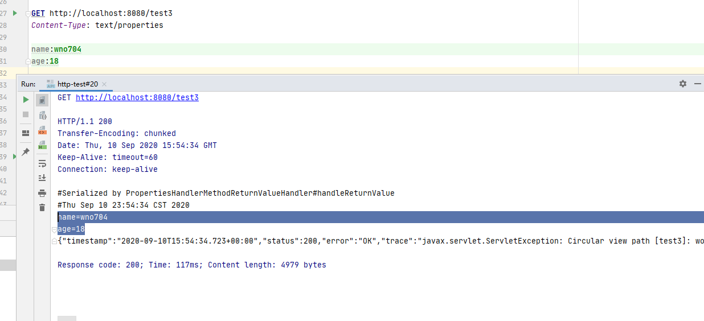Clear all output with trash icon
The image size is (704, 321).
coord(42,208)
